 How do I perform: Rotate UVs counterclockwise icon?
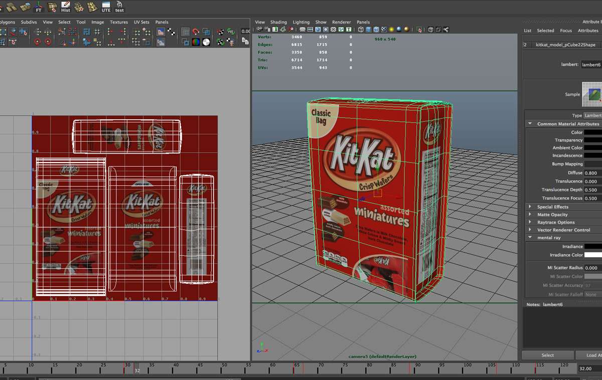[37, 42]
